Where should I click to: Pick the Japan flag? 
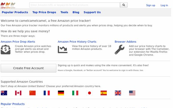(x=89, y=93)
